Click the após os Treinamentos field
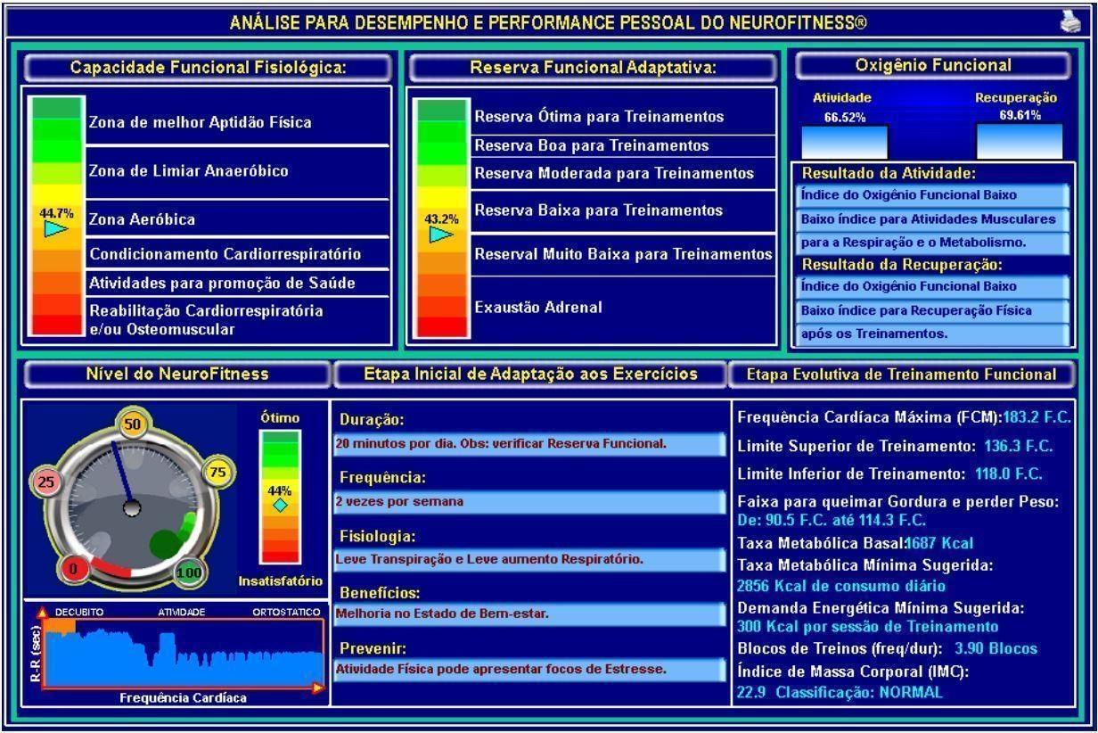 [x=930, y=335]
